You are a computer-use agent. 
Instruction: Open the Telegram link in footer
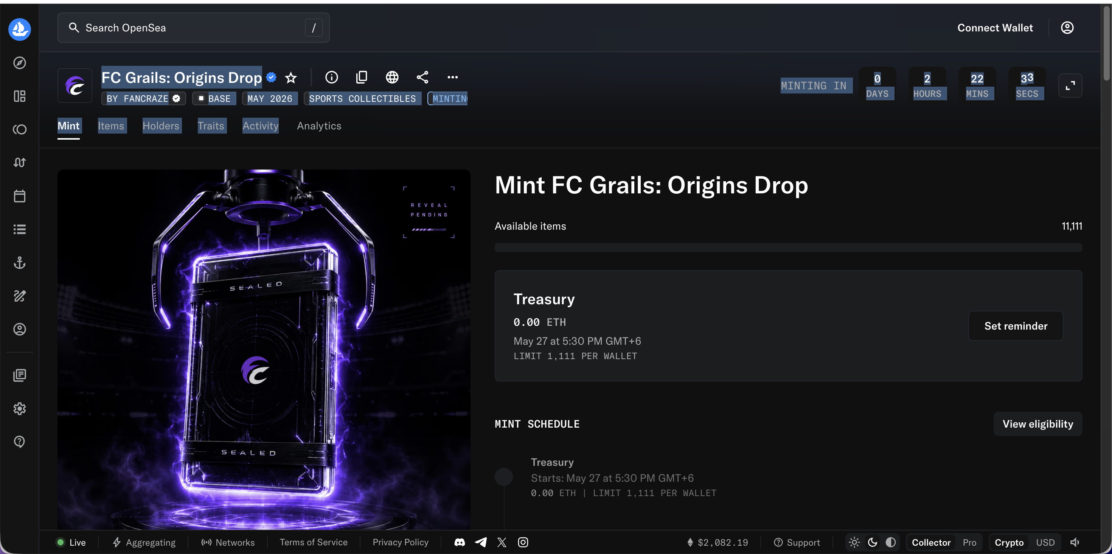481,542
